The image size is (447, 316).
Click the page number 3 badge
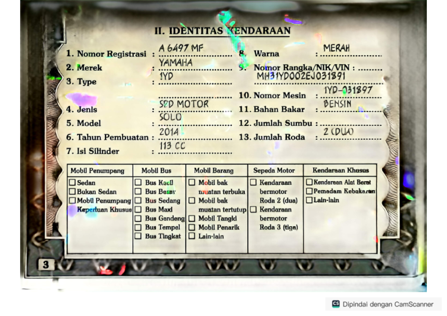pyautogui.click(x=46, y=265)
